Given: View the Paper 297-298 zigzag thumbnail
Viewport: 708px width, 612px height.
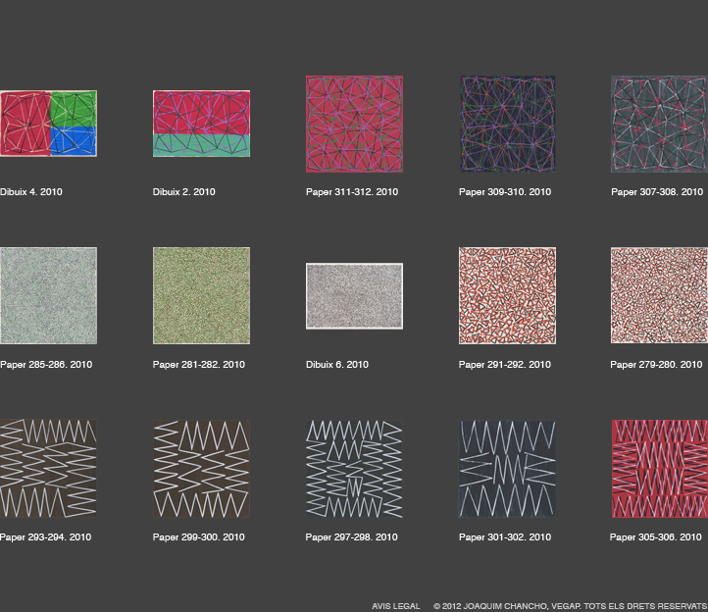Looking at the screenshot, I should click(354, 469).
